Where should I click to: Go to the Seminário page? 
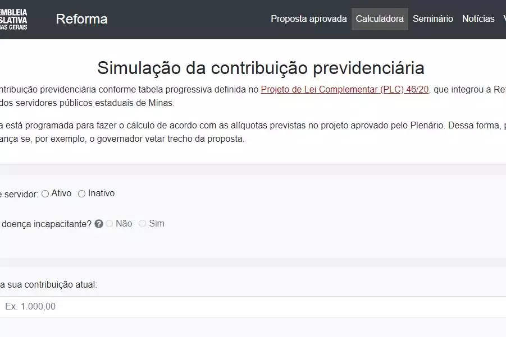point(432,19)
